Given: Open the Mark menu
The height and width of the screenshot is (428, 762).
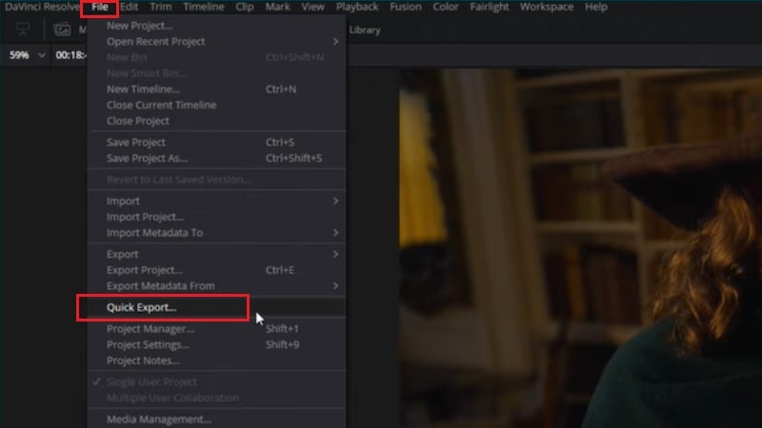Looking at the screenshot, I should click(277, 7).
